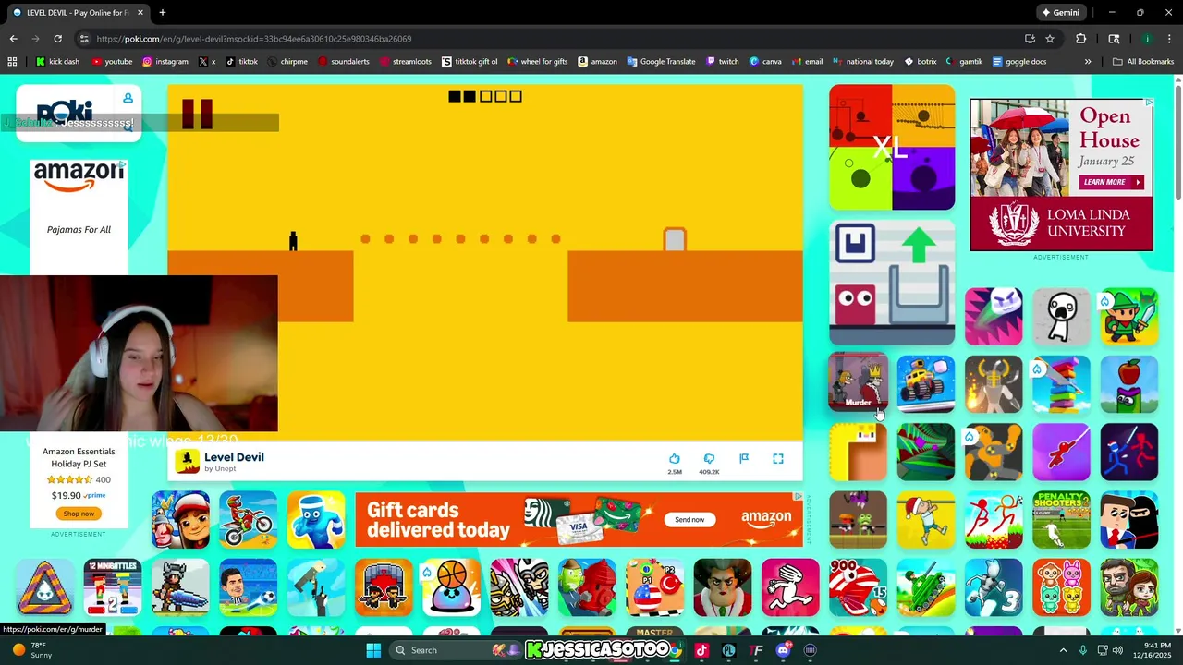Expand the bookmarks overflow chevron
The width and height of the screenshot is (1183, 665).
(1088, 62)
